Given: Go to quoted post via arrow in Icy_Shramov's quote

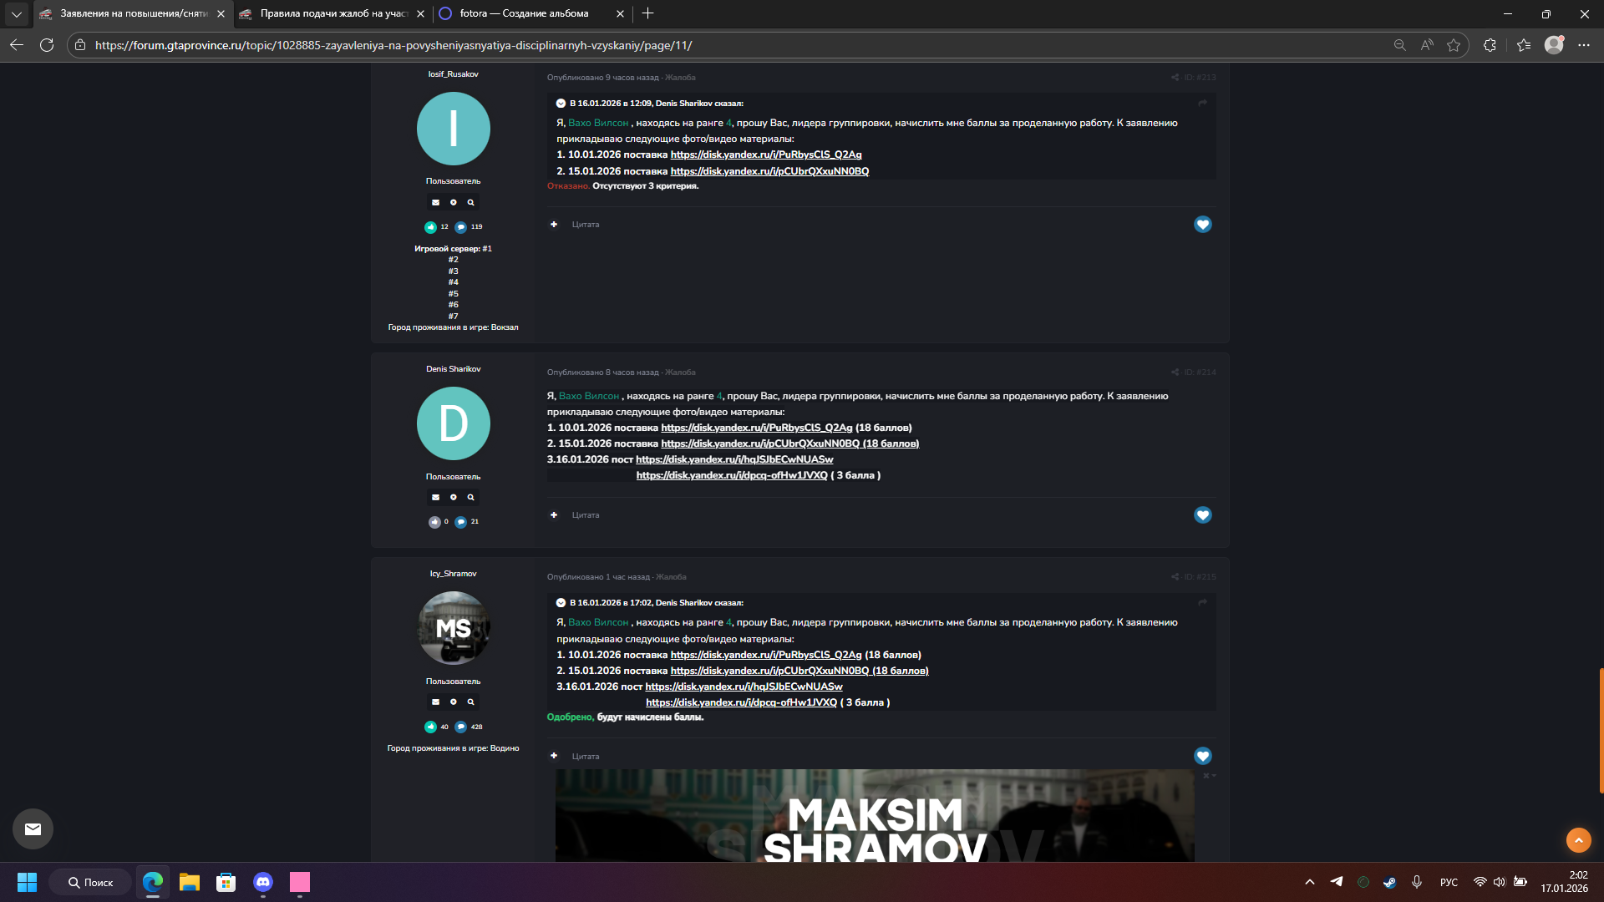Looking at the screenshot, I should pos(1202,603).
